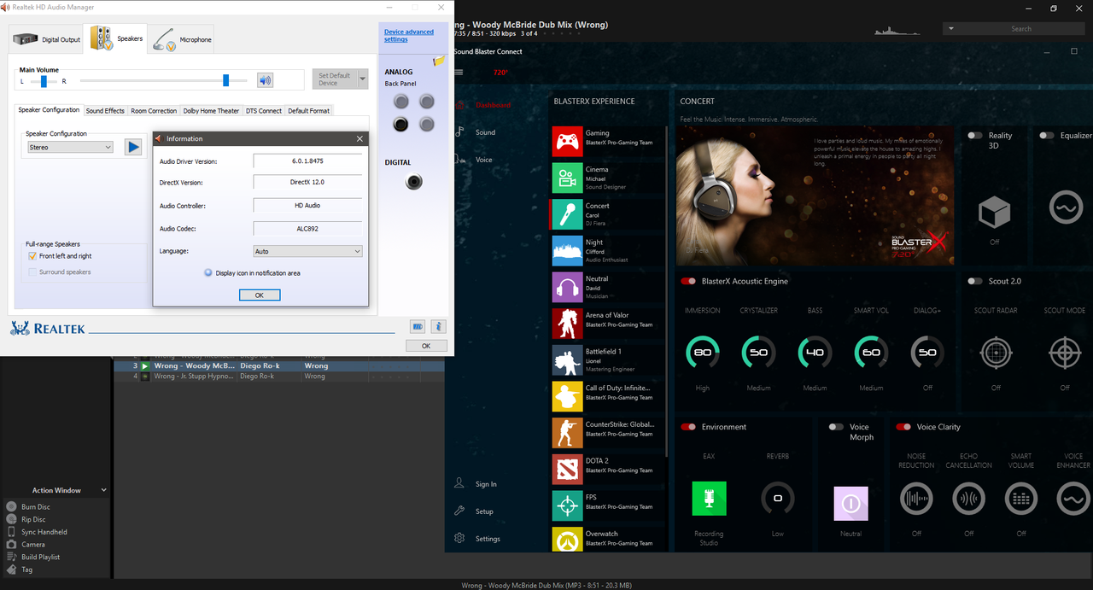Click the Scout Radar target icon
1093x590 pixels.
click(996, 353)
